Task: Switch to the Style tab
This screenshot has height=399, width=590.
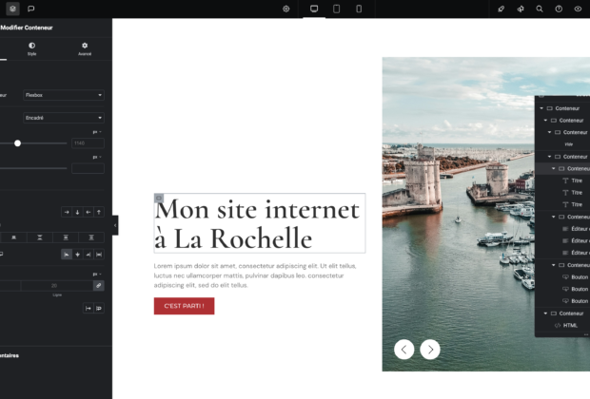Action: pos(31,48)
